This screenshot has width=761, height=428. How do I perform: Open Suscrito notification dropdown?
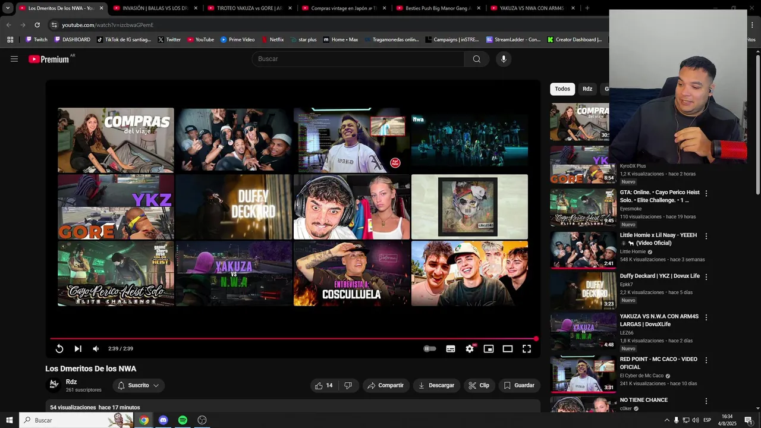139,385
